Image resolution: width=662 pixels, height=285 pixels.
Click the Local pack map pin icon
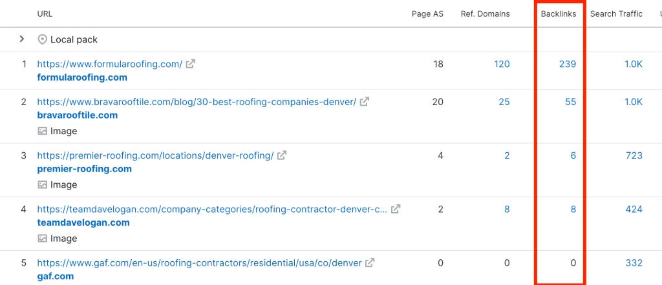(42, 39)
